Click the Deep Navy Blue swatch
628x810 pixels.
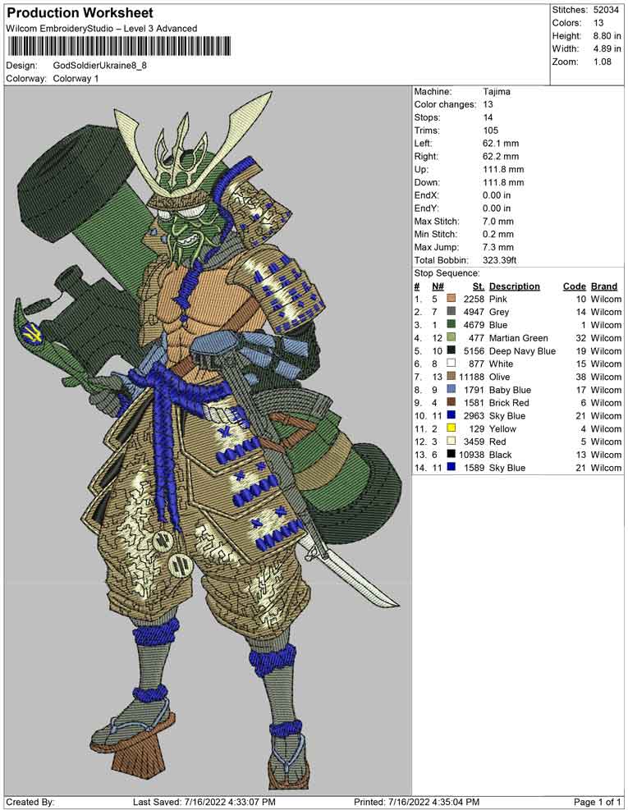pyautogui.click(x=452, y=350)
